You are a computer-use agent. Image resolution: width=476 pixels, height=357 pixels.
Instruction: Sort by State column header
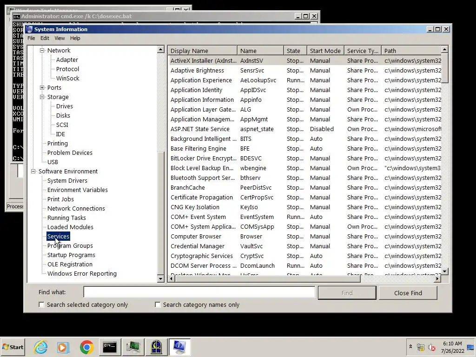click(295, 51)
